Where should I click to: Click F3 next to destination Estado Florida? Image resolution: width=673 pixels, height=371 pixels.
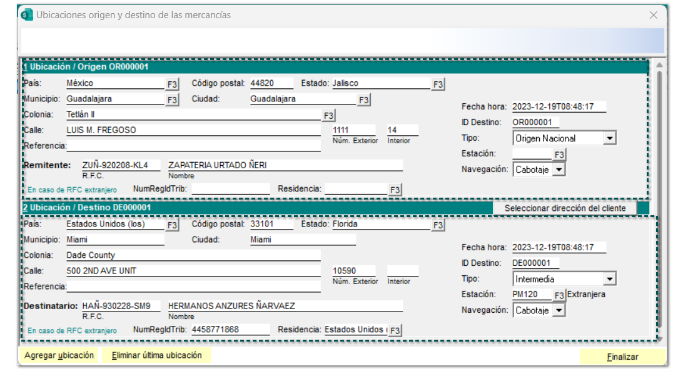[438, 225]
